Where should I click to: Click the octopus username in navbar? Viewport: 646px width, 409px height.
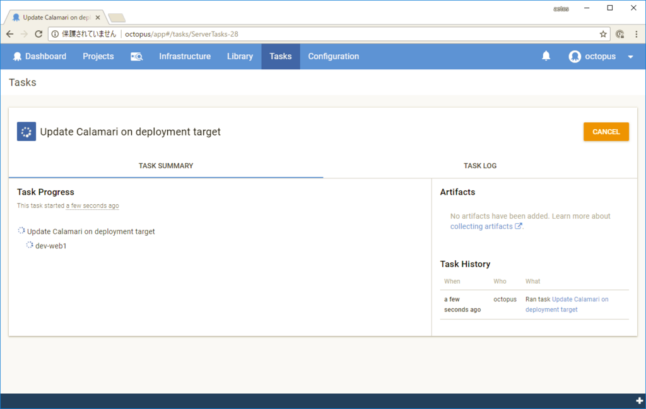pos(601,56)
